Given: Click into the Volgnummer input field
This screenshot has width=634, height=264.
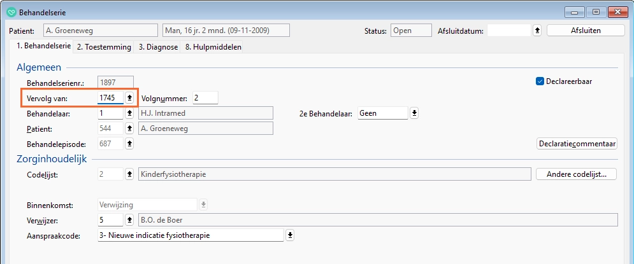Looking at the screenshot, I should point(205,98).
